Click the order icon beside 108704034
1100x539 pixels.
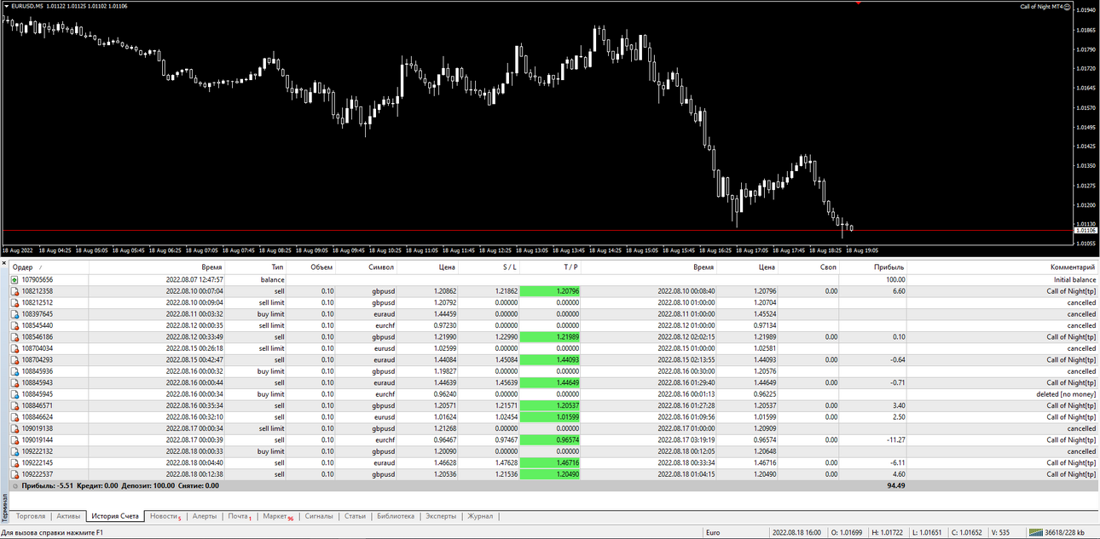point(14,348)
